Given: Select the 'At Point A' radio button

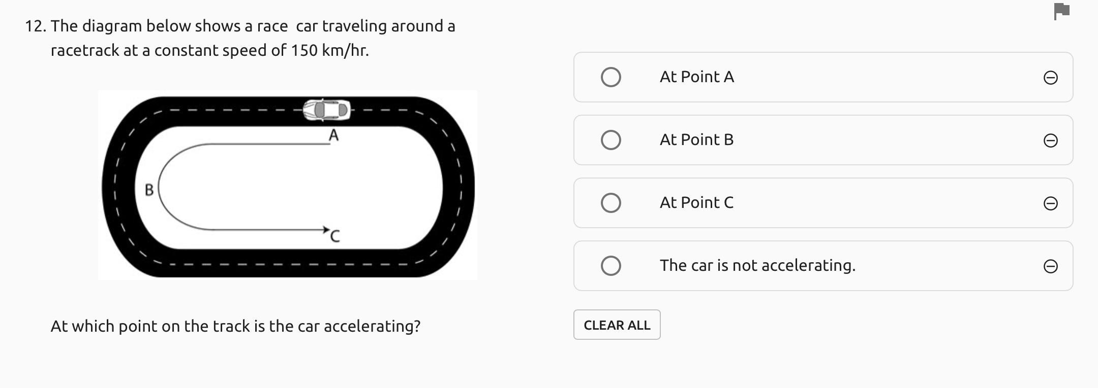Looking at the screenshot, I should click(x=611, y=77).
